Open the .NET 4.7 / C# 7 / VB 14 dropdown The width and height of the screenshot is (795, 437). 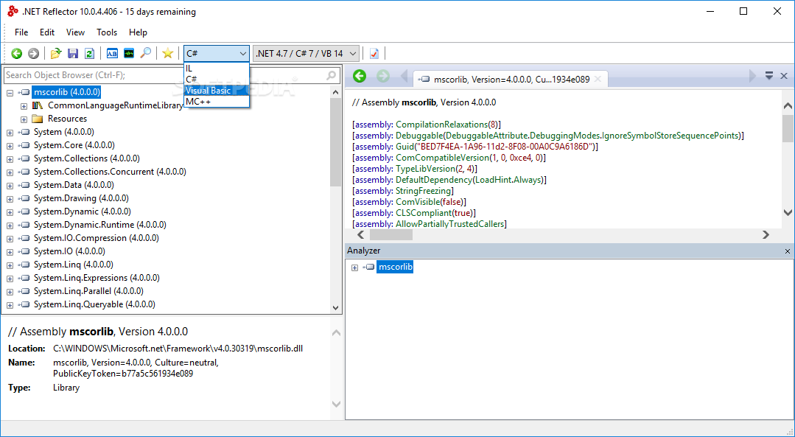pyautogui.click(x=307, y=53)
